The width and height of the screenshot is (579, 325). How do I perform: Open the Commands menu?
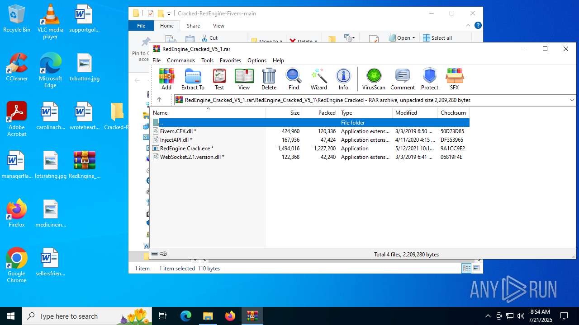pyautogui.click(x=181, y=60)
